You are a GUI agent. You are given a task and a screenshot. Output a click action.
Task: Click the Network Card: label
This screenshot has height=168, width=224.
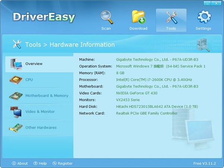92,113
